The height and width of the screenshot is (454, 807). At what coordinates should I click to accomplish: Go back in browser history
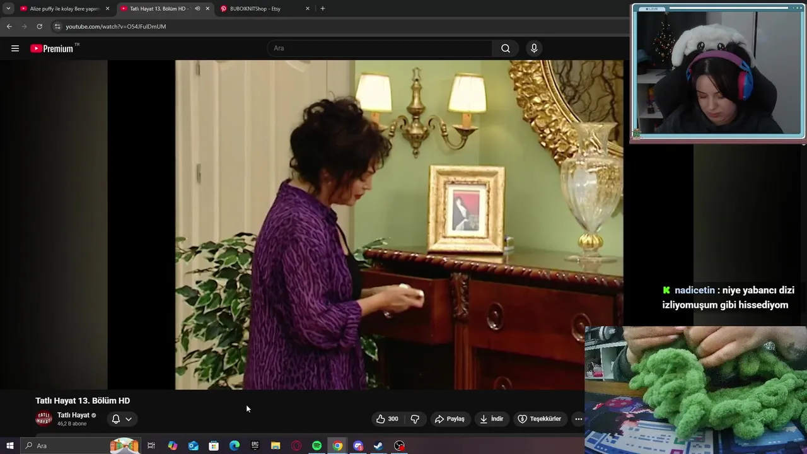point(9,26)
